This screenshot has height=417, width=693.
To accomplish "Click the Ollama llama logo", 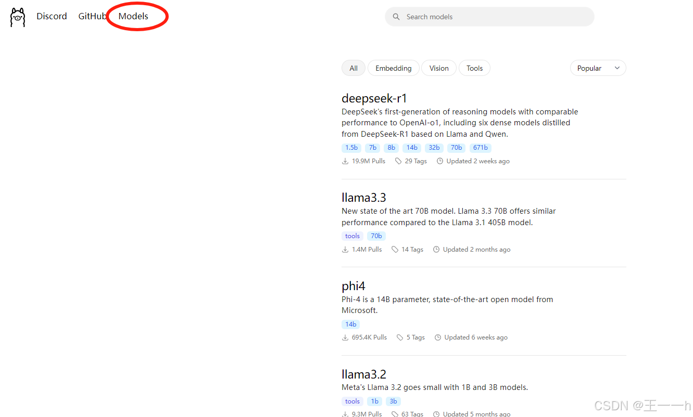I will point(18,17).
